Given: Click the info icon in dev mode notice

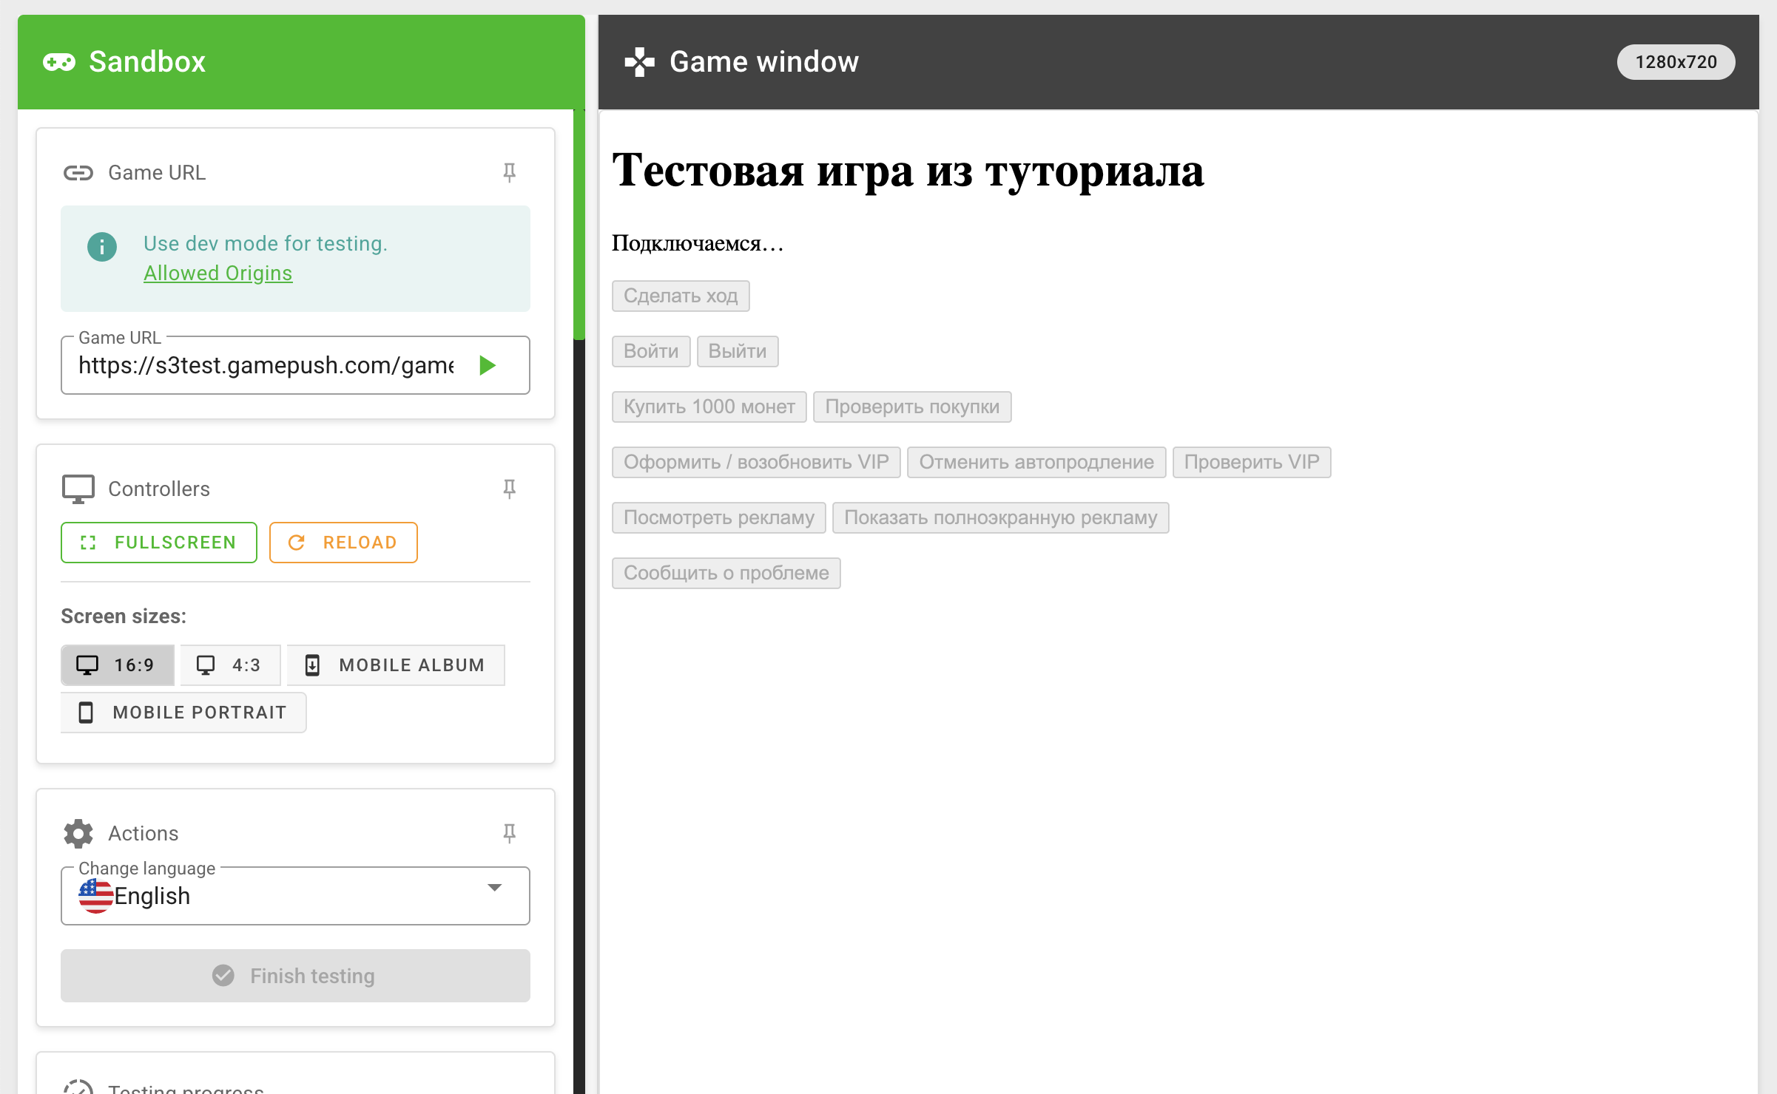Looking at the screenshot, I should [x=102, y=247].
